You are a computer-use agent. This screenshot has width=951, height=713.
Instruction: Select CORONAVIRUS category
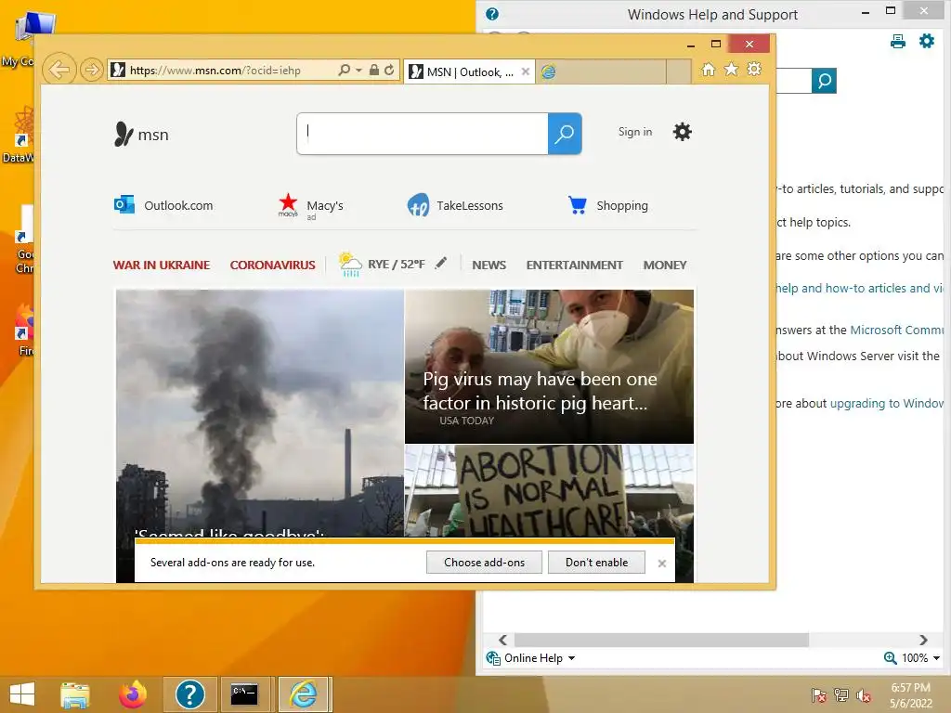click(x=272, y=265)
